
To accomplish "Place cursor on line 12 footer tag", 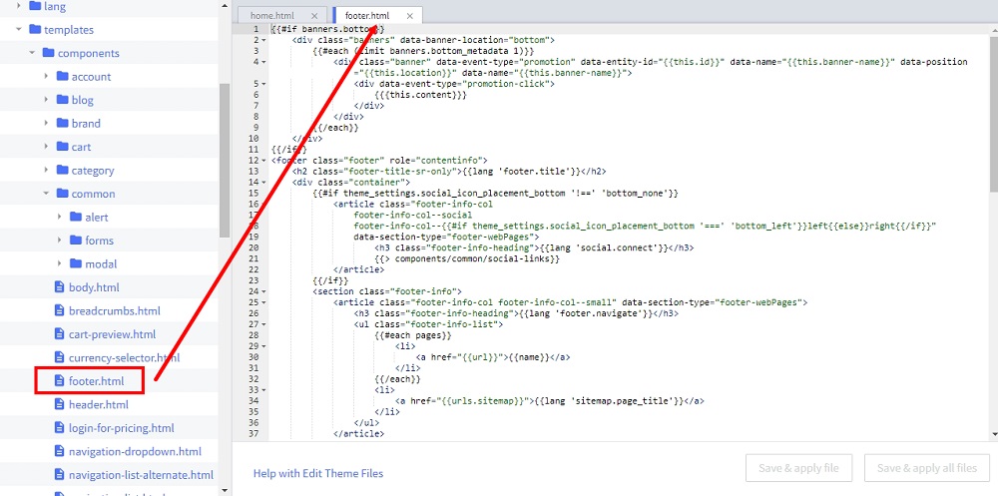I will (x=379, y=161).
